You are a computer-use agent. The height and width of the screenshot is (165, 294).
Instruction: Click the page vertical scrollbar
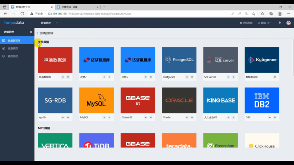[293, 57]
